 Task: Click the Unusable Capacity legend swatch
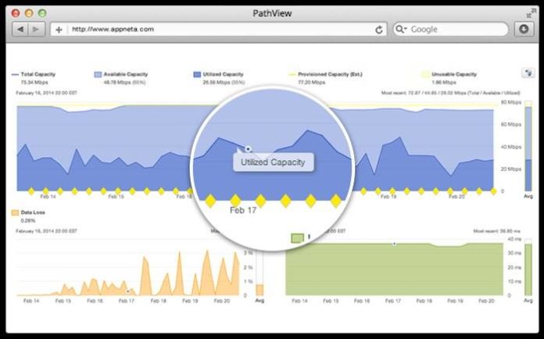[x=425, y=74]
